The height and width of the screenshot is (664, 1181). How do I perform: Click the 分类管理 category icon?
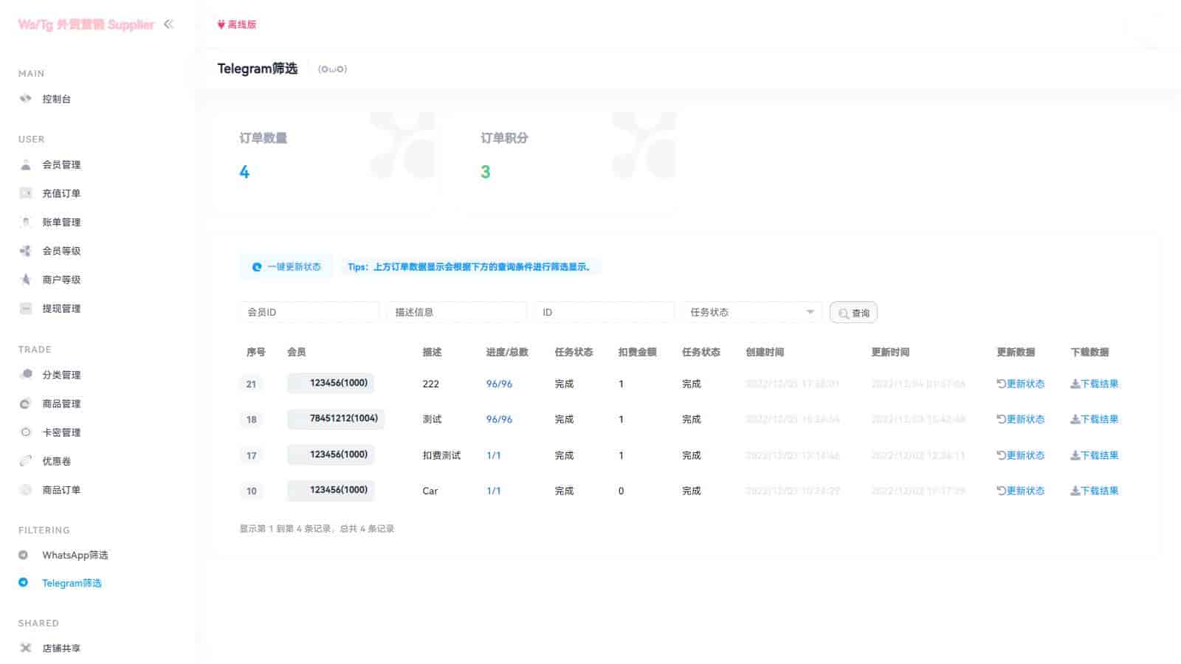26,375
